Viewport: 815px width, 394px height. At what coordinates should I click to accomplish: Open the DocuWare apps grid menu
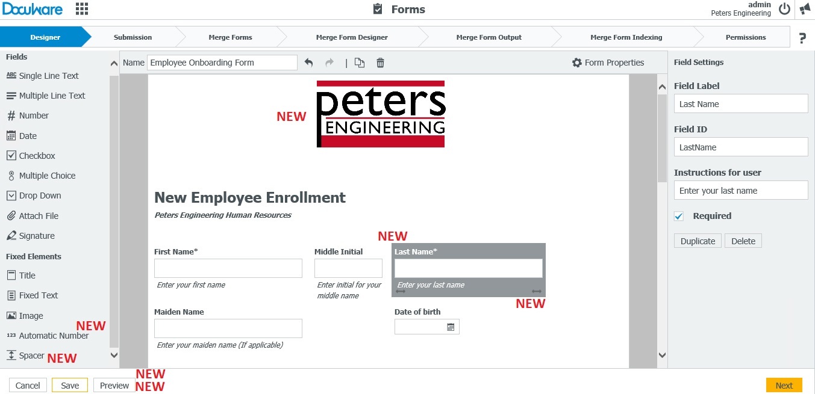(x=82, y=9)
